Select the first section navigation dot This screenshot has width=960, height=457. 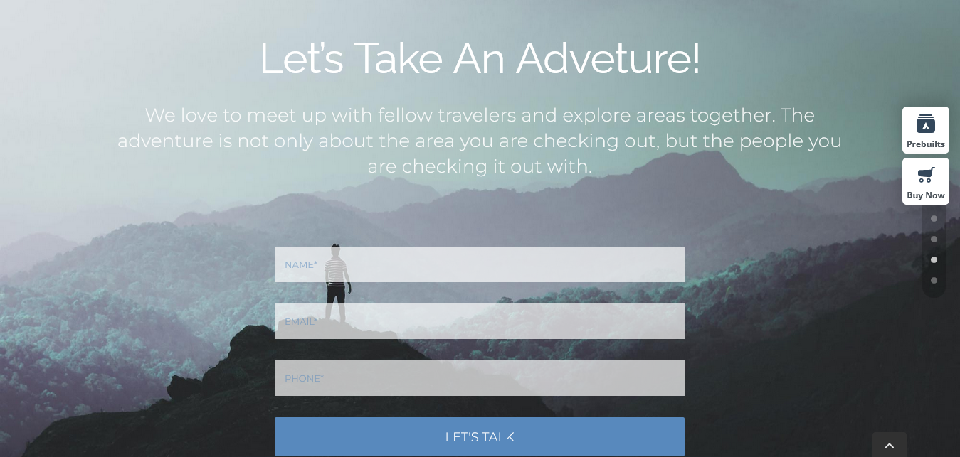tap(934, 219)
